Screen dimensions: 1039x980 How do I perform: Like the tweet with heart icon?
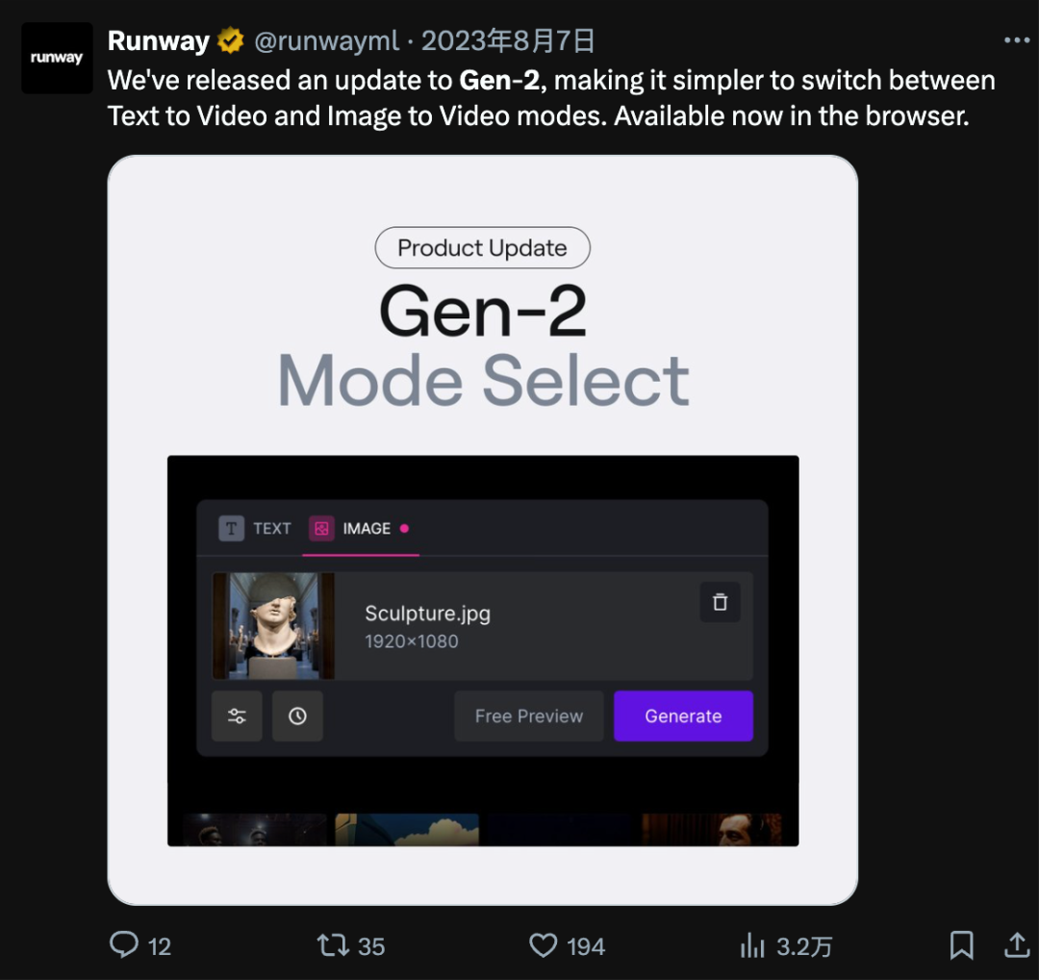click(x=544, y=944)
